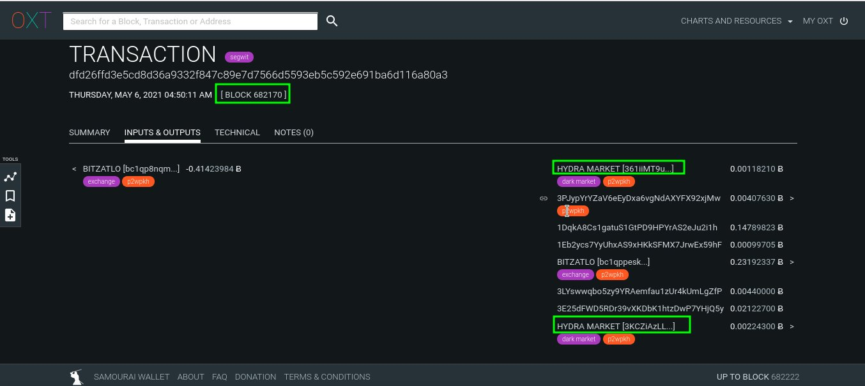Click the Samourai Wallet footer link
The width and height of the screenshot is (865, 386).
pyautogui.click(x=132, y=377)
